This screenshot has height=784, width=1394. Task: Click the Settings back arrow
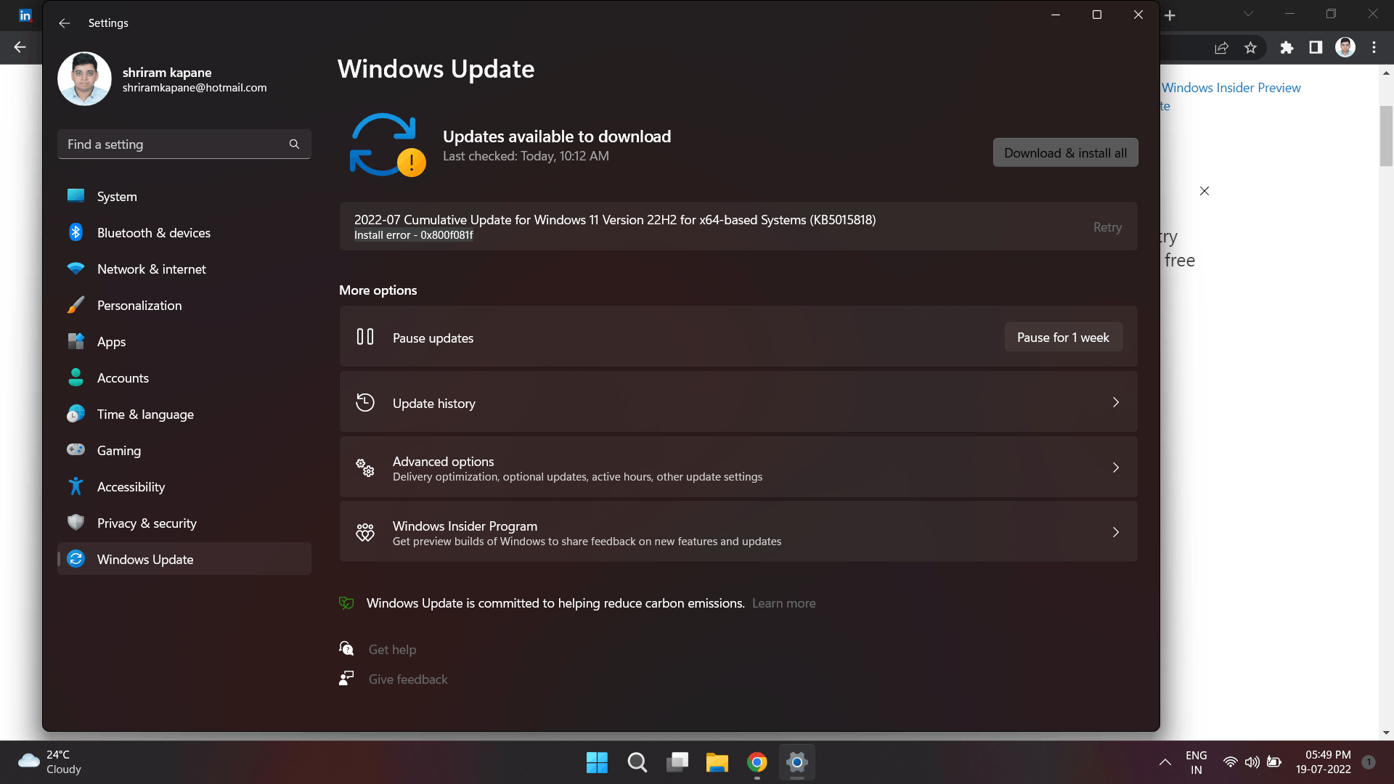coord(65,23)
